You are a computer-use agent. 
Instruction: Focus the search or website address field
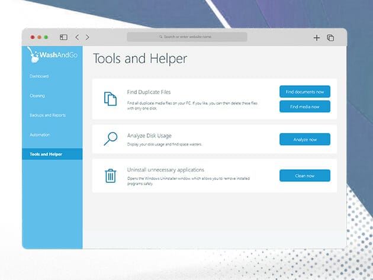coord(186,37)
